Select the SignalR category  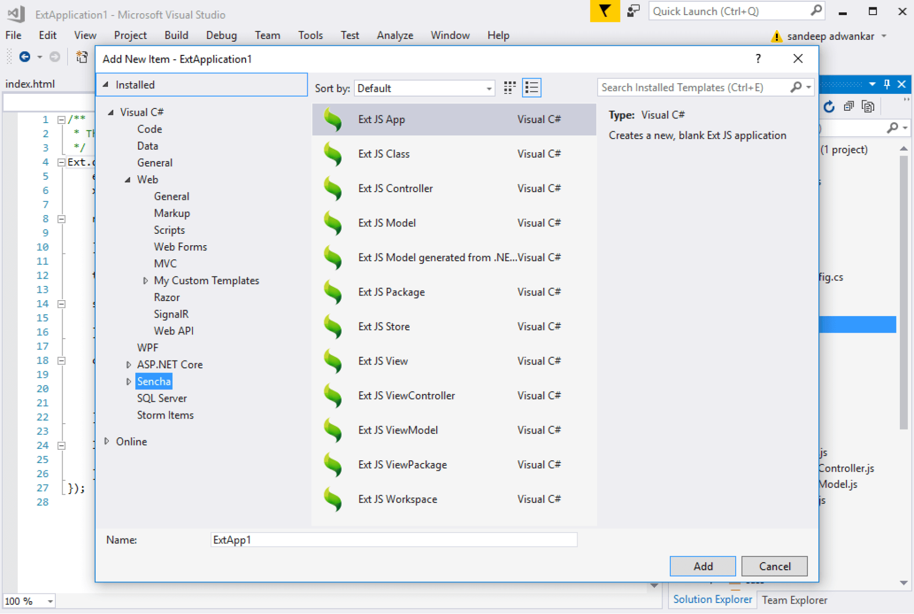(x=171, y=314)
